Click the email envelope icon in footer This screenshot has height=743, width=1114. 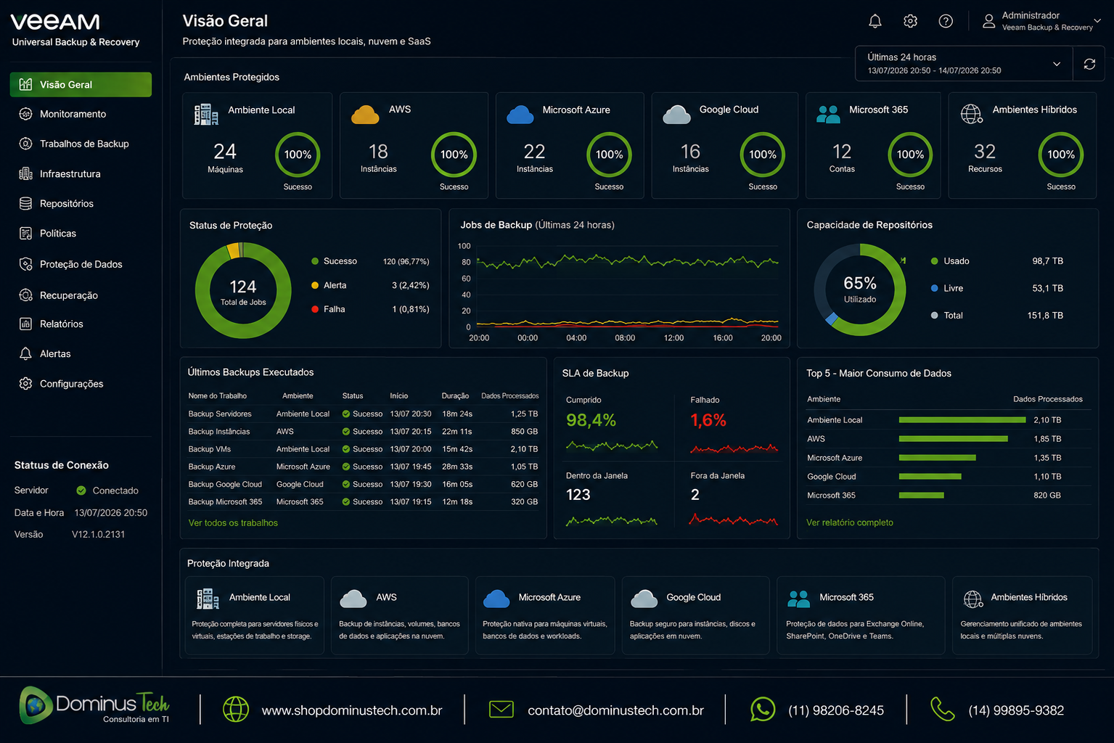point(501,709)
